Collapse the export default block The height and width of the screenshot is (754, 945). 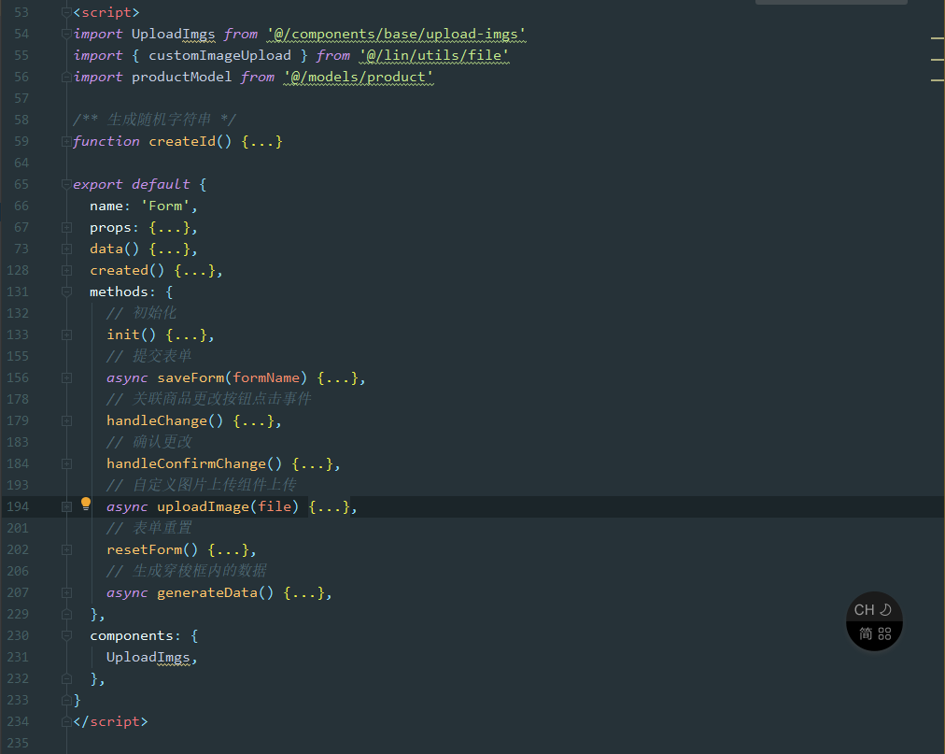(66, 185)
